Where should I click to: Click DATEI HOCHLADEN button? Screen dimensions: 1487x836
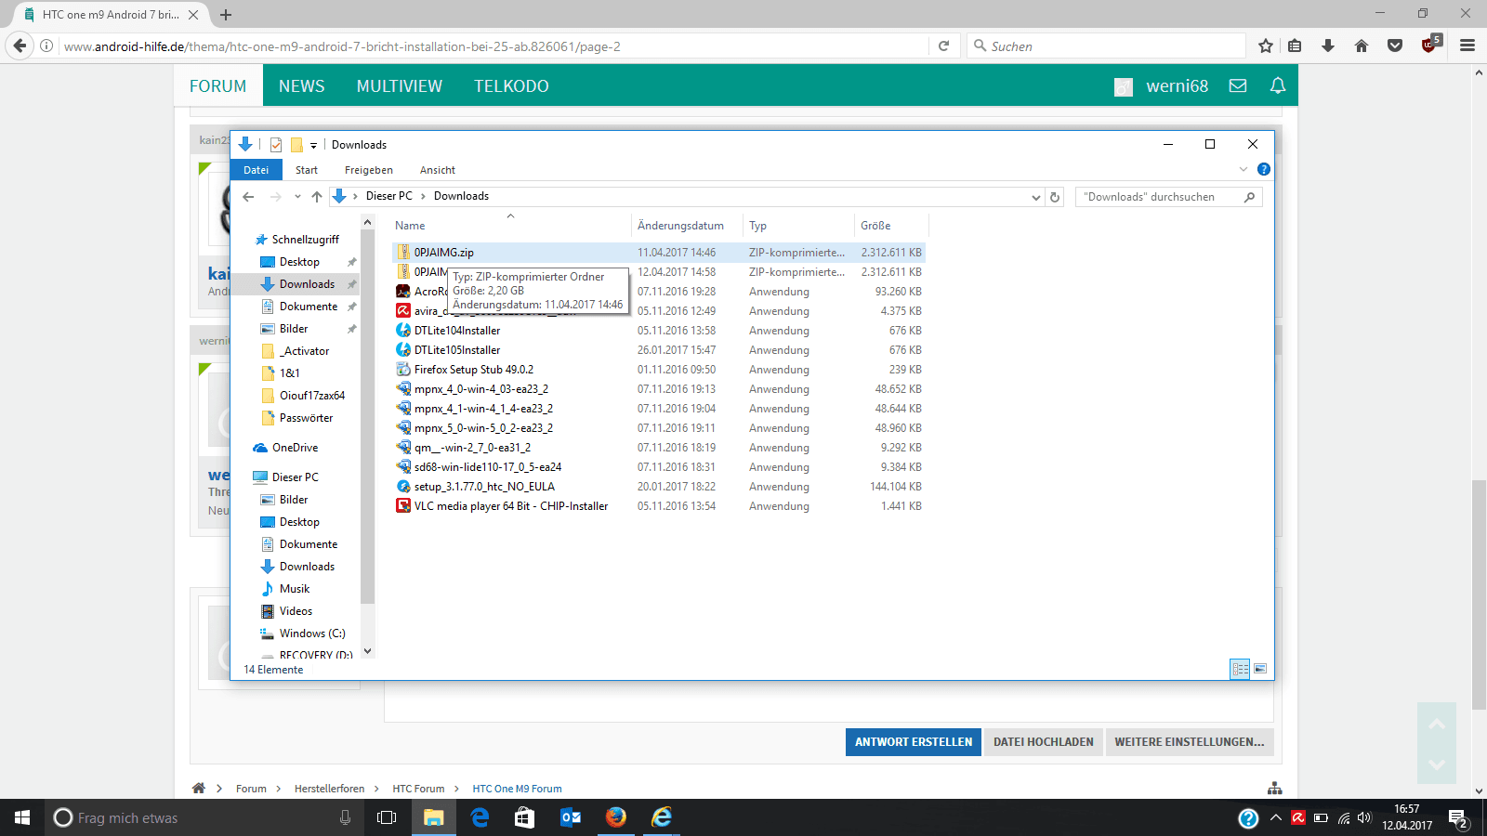1044,741
